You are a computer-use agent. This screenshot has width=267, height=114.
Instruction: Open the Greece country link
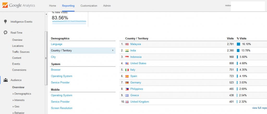(x=135, y=95)
